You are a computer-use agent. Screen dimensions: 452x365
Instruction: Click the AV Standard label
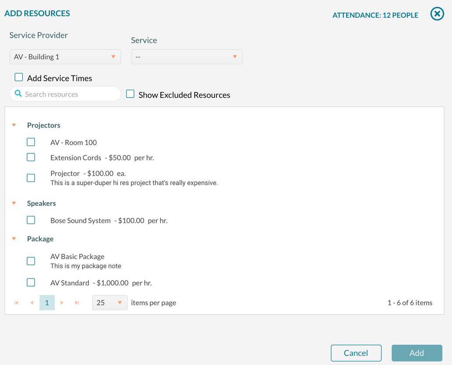[x=101, y=283]
